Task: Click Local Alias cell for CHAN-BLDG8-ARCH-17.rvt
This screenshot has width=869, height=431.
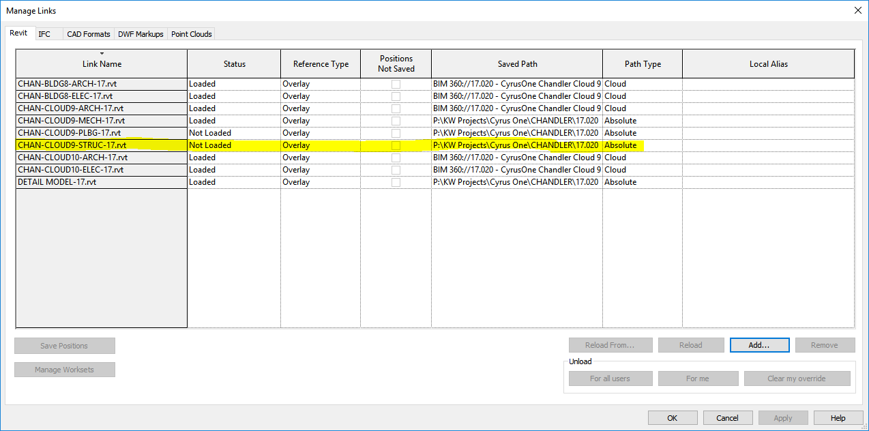Action: click(768, 84)
